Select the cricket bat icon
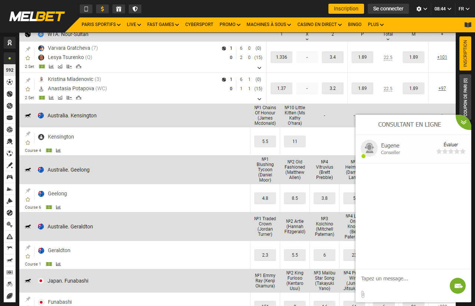This screenshot has height=306, width=475. (10, 165)
